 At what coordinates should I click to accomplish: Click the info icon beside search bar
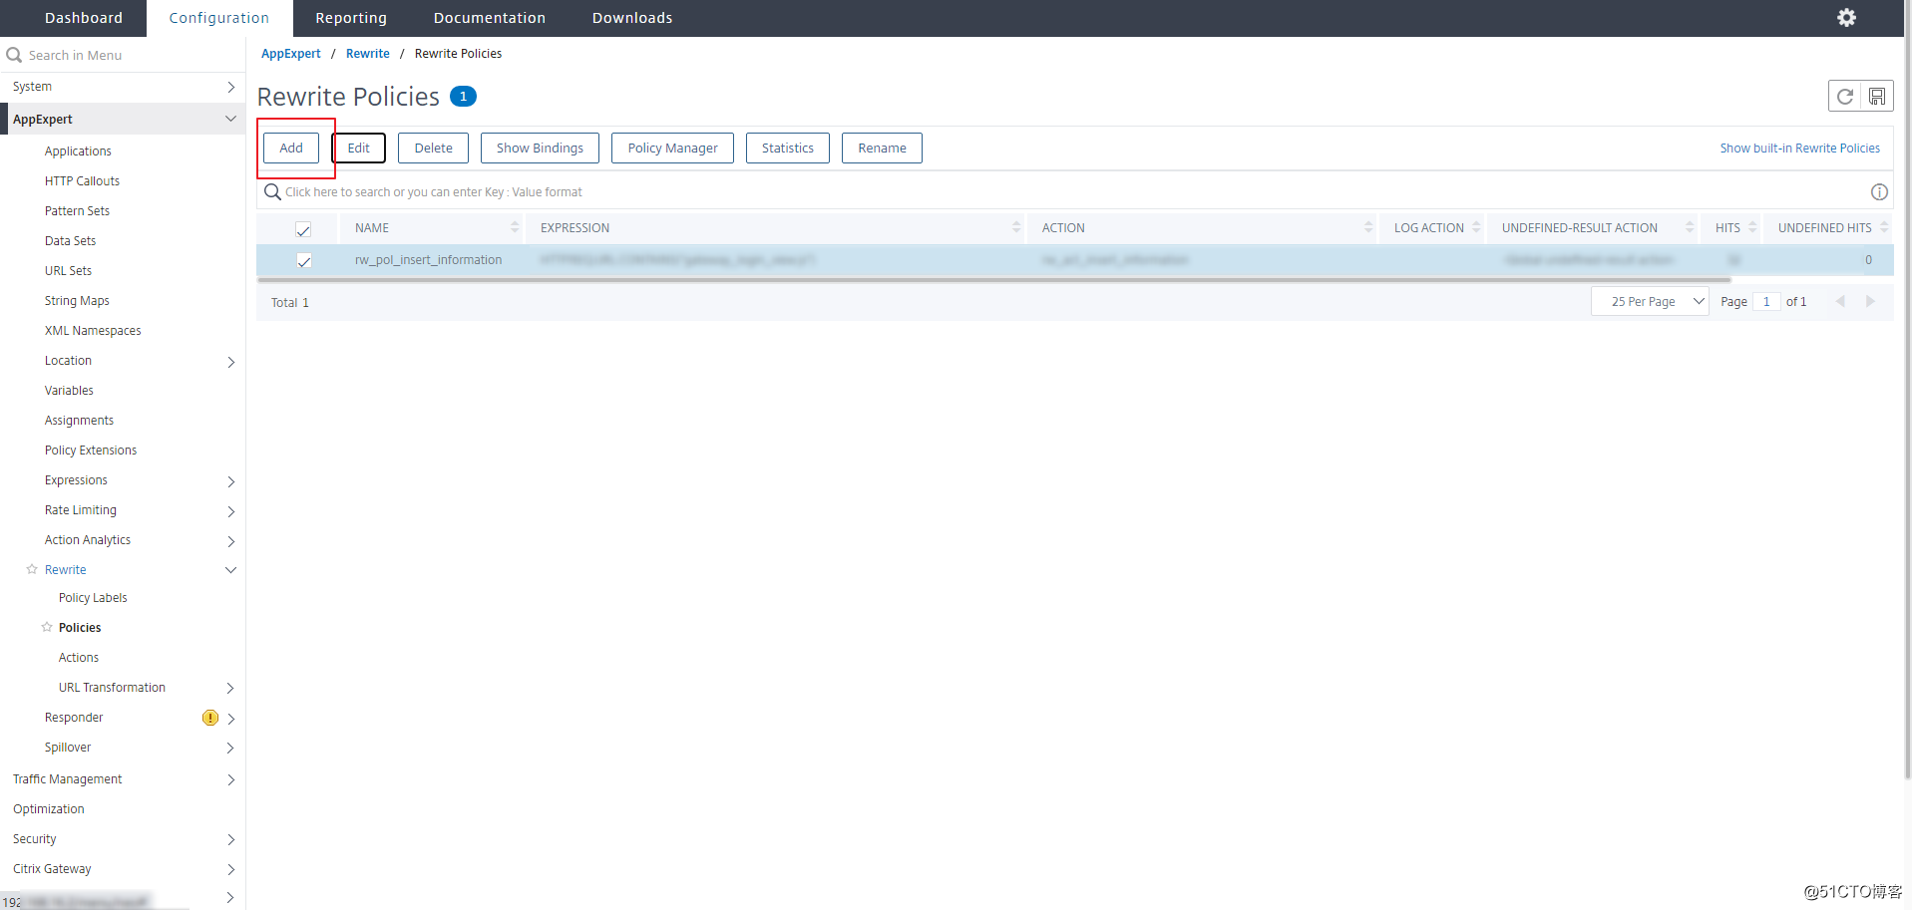tap(1879, 191)
